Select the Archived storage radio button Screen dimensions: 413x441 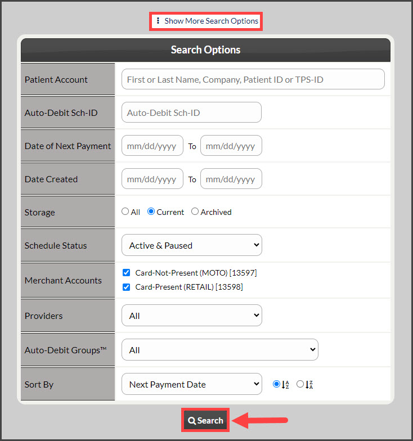[x=195, y=211]
